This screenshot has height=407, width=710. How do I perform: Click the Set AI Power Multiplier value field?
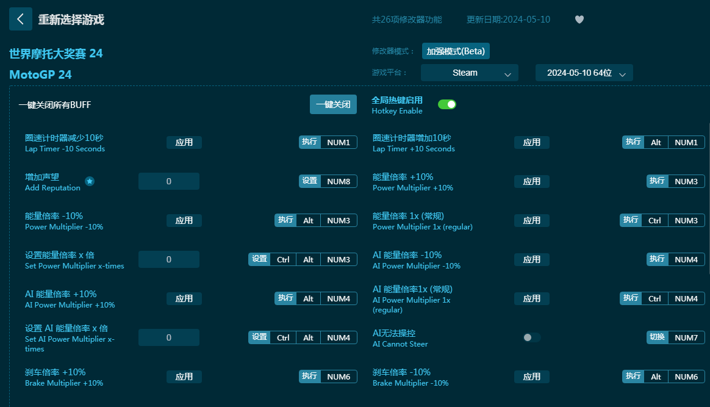pyautogui.click(x=169, y=337)
